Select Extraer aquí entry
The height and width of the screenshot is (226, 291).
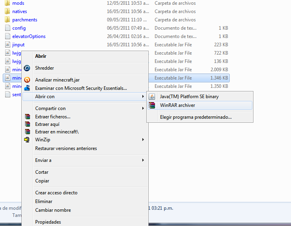point(85,124)
